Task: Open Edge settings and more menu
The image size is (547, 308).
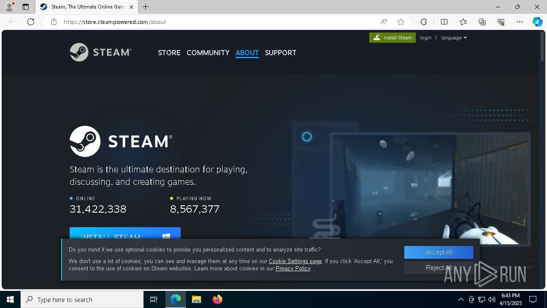Action: (x=520, y=22)
